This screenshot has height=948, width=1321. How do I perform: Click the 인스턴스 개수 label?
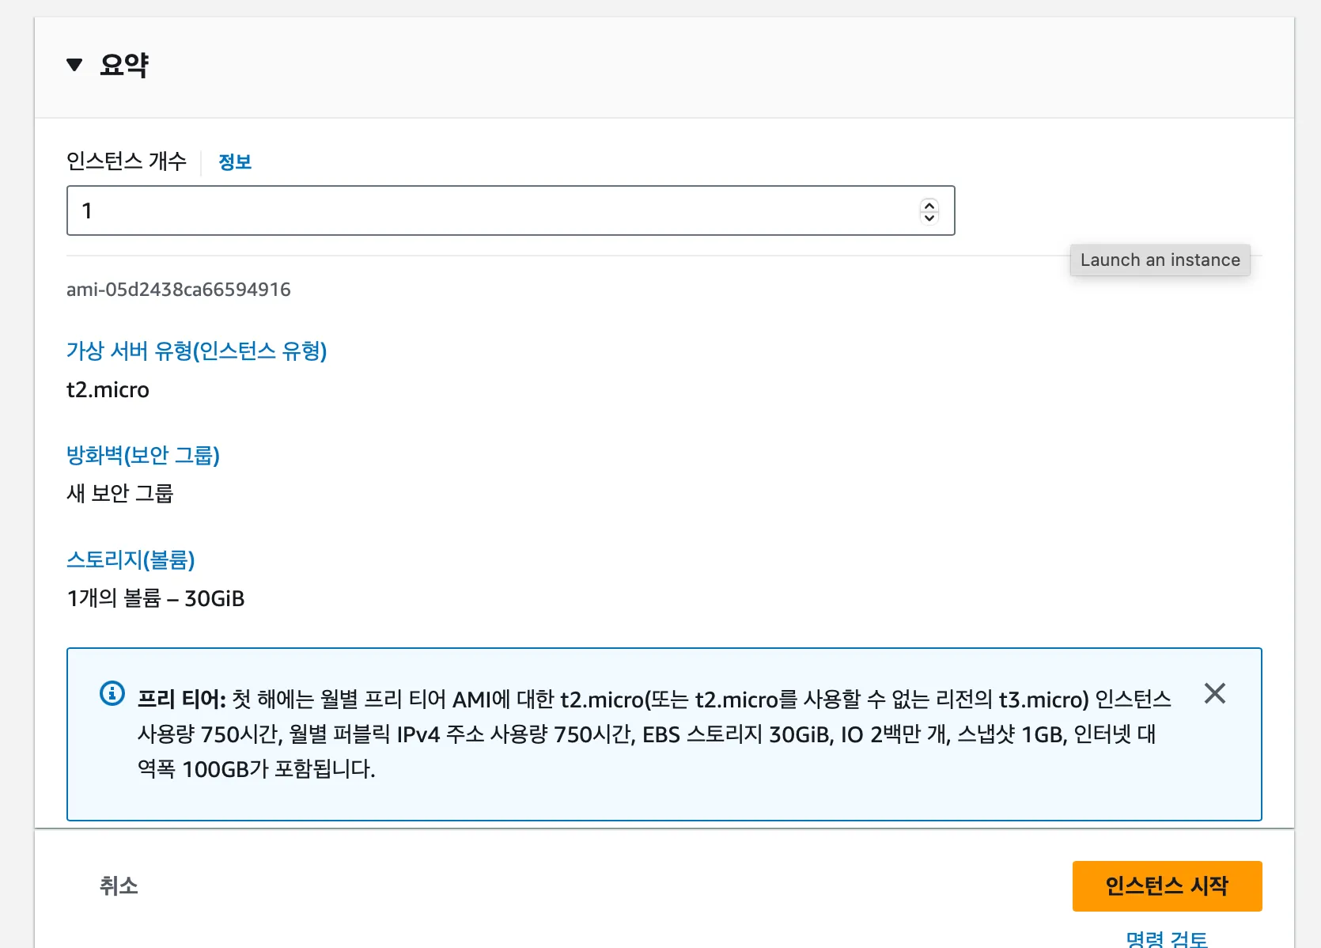[x=127, y=161]
